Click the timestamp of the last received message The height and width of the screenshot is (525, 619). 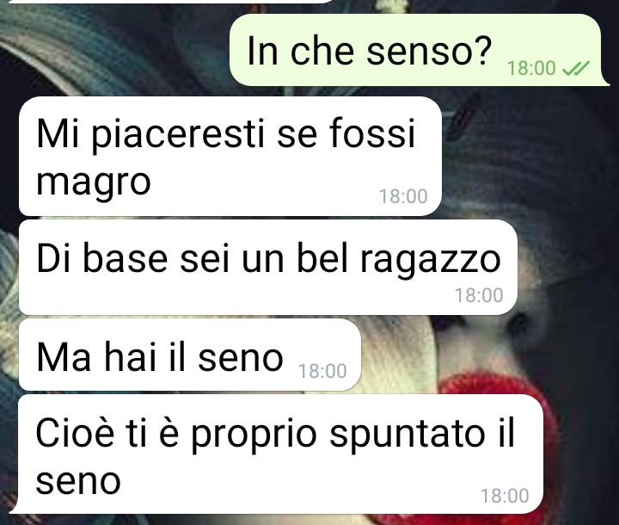point(505,496)
